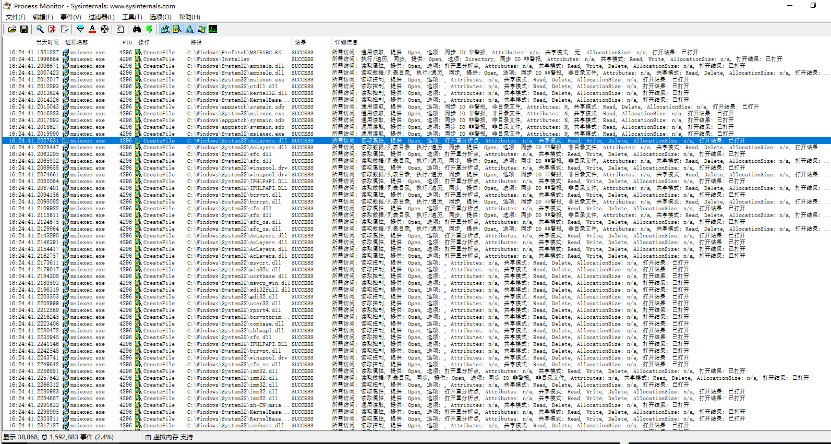The image size is (831, 444).
Task: Click the PID column header
Action: tap(125, 42)
